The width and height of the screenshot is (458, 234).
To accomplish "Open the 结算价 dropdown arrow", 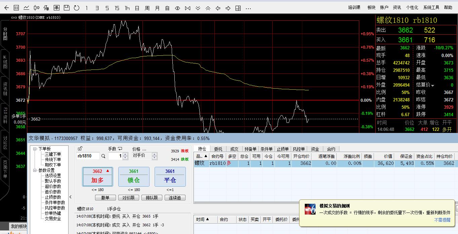I will [433, 86].
